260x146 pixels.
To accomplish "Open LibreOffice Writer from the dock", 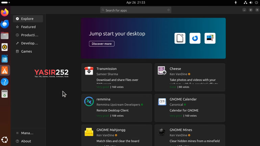I will [5, 59].
